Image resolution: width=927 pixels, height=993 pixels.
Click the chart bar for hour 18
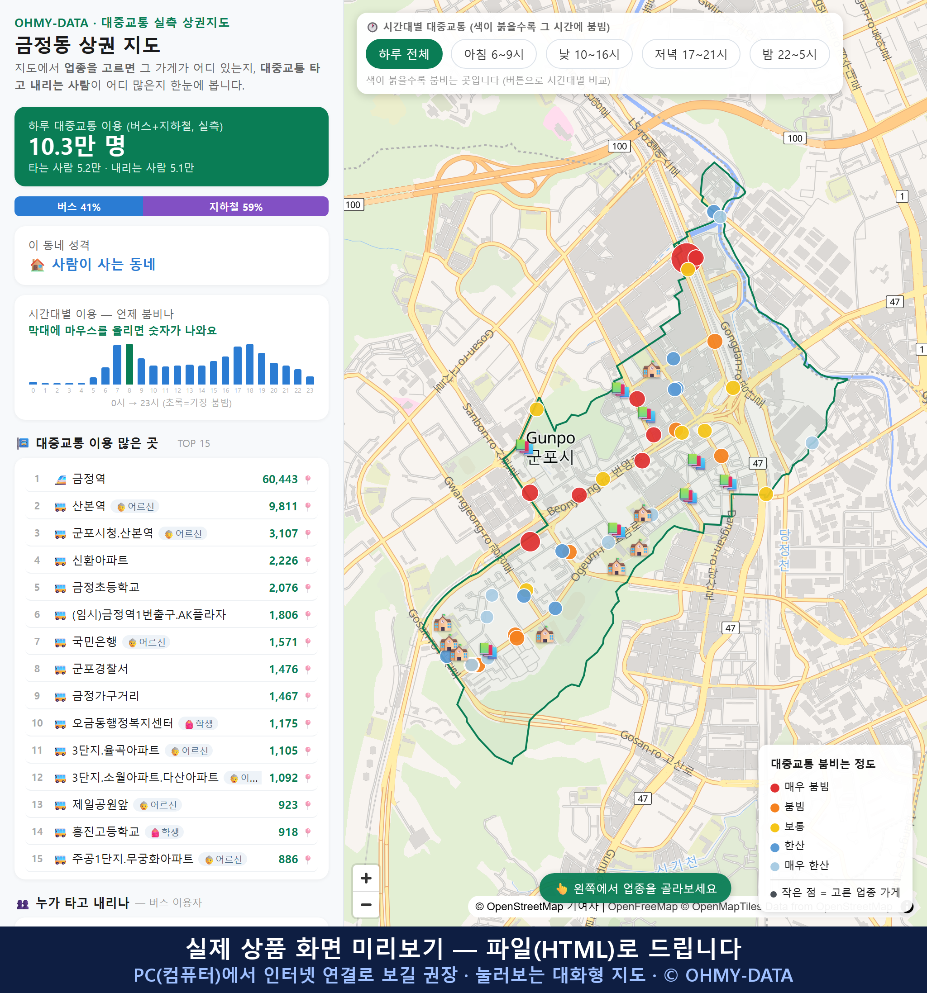(x=250, y=364)
